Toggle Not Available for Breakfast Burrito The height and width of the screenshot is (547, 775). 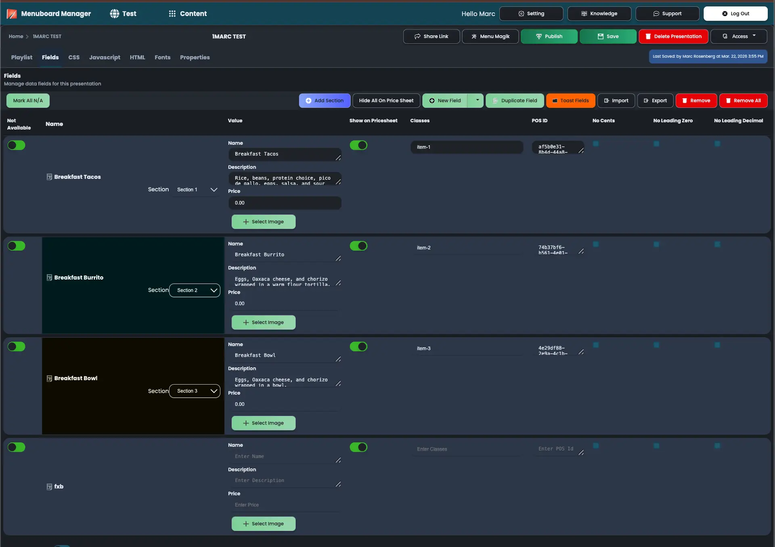click(x=17, y=246)
